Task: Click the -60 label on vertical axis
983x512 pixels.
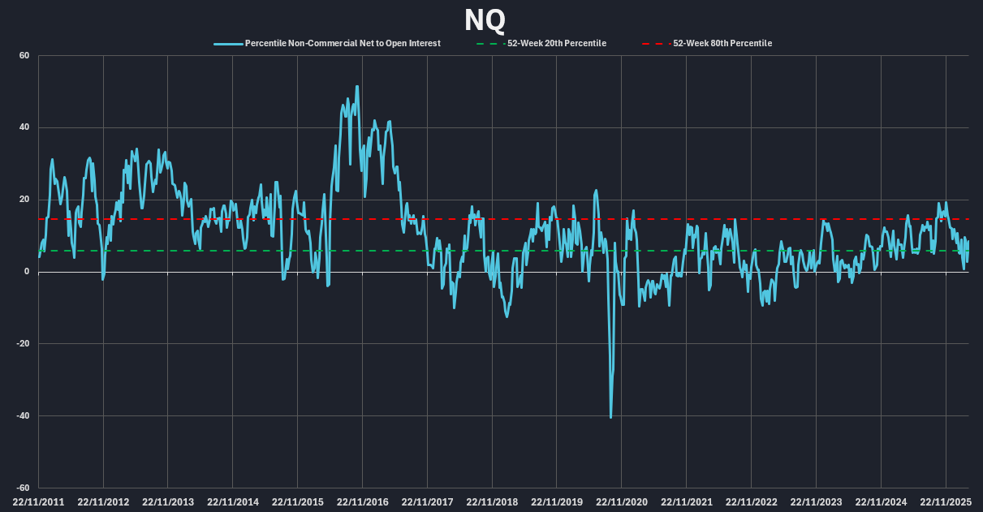Action: click(23, 488)
